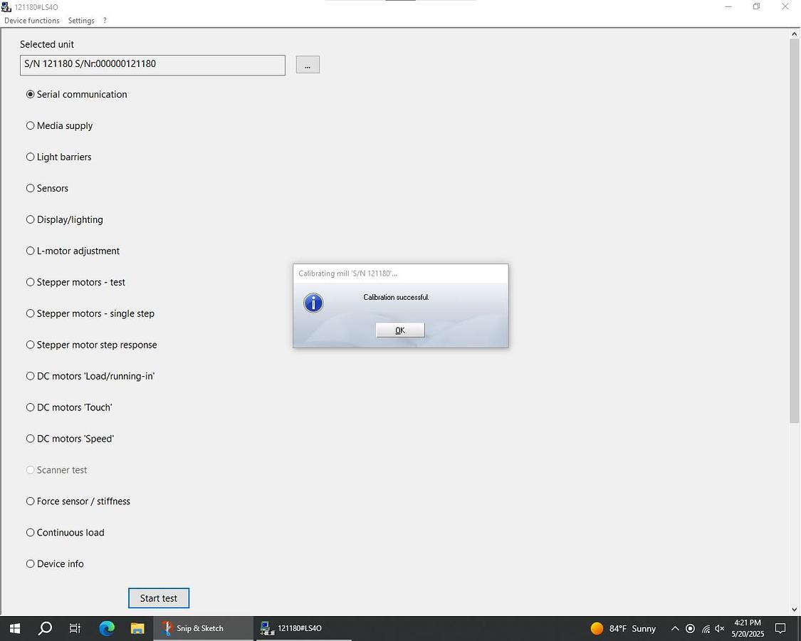The image size is (801, 641).
Task: Launch Microsoft Edge from the taskbar
Action: (x=107, y=628)
